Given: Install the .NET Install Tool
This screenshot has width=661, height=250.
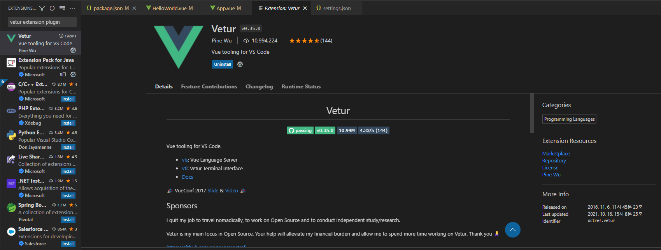Looking at the screenshot, I should click(68, 195).
